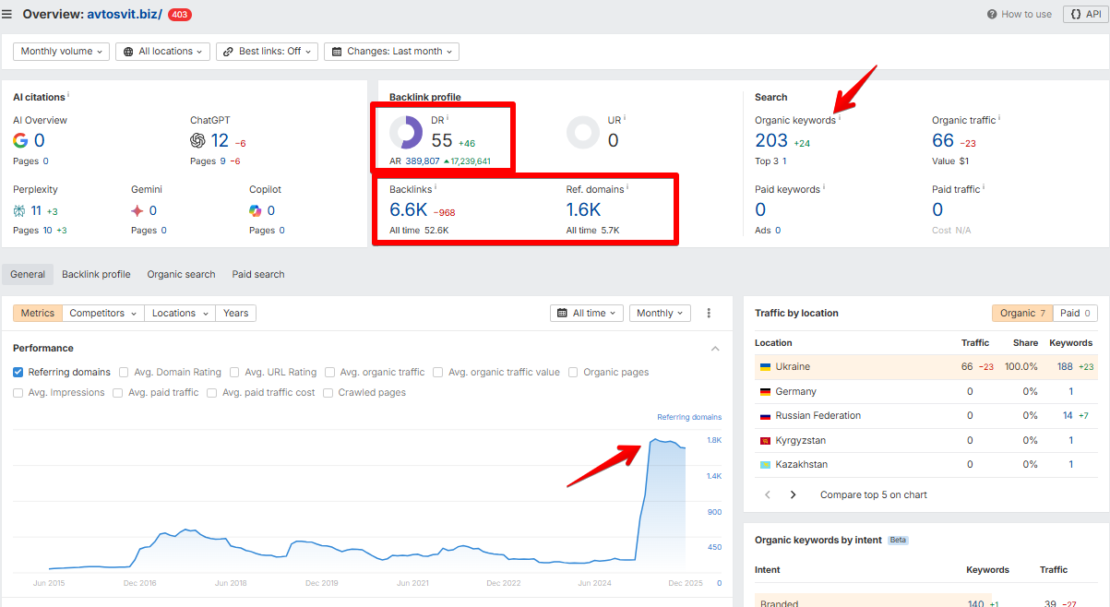Click the Gemini sparkle icon
Image resolution: width=1110 pixels, height=607 pixels.
(x=137, y=210)
